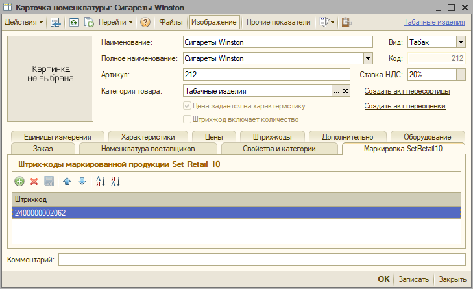This screenshot has width=473, height=289.
Task: Open the Перейти dropdown menu
Action: click(115, 22)
